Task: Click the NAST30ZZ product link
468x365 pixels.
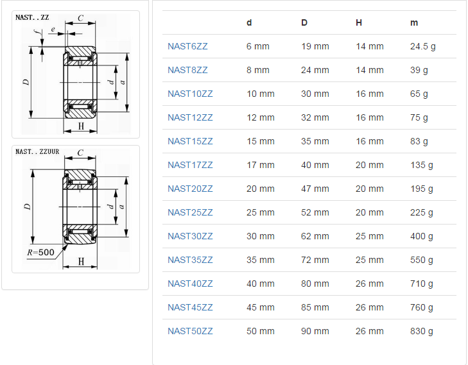Action: click(190, 236)
